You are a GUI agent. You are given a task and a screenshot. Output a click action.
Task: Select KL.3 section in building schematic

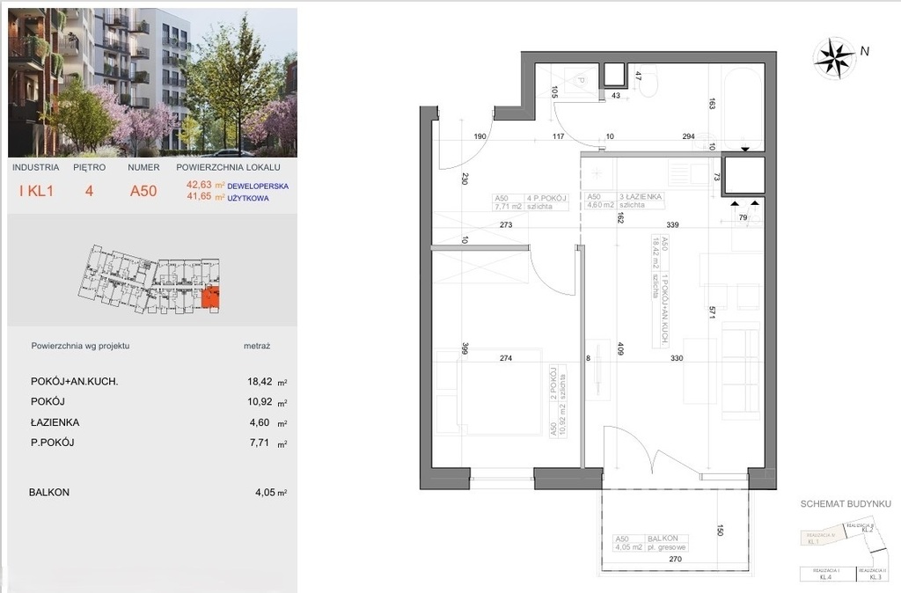point(875,575)
